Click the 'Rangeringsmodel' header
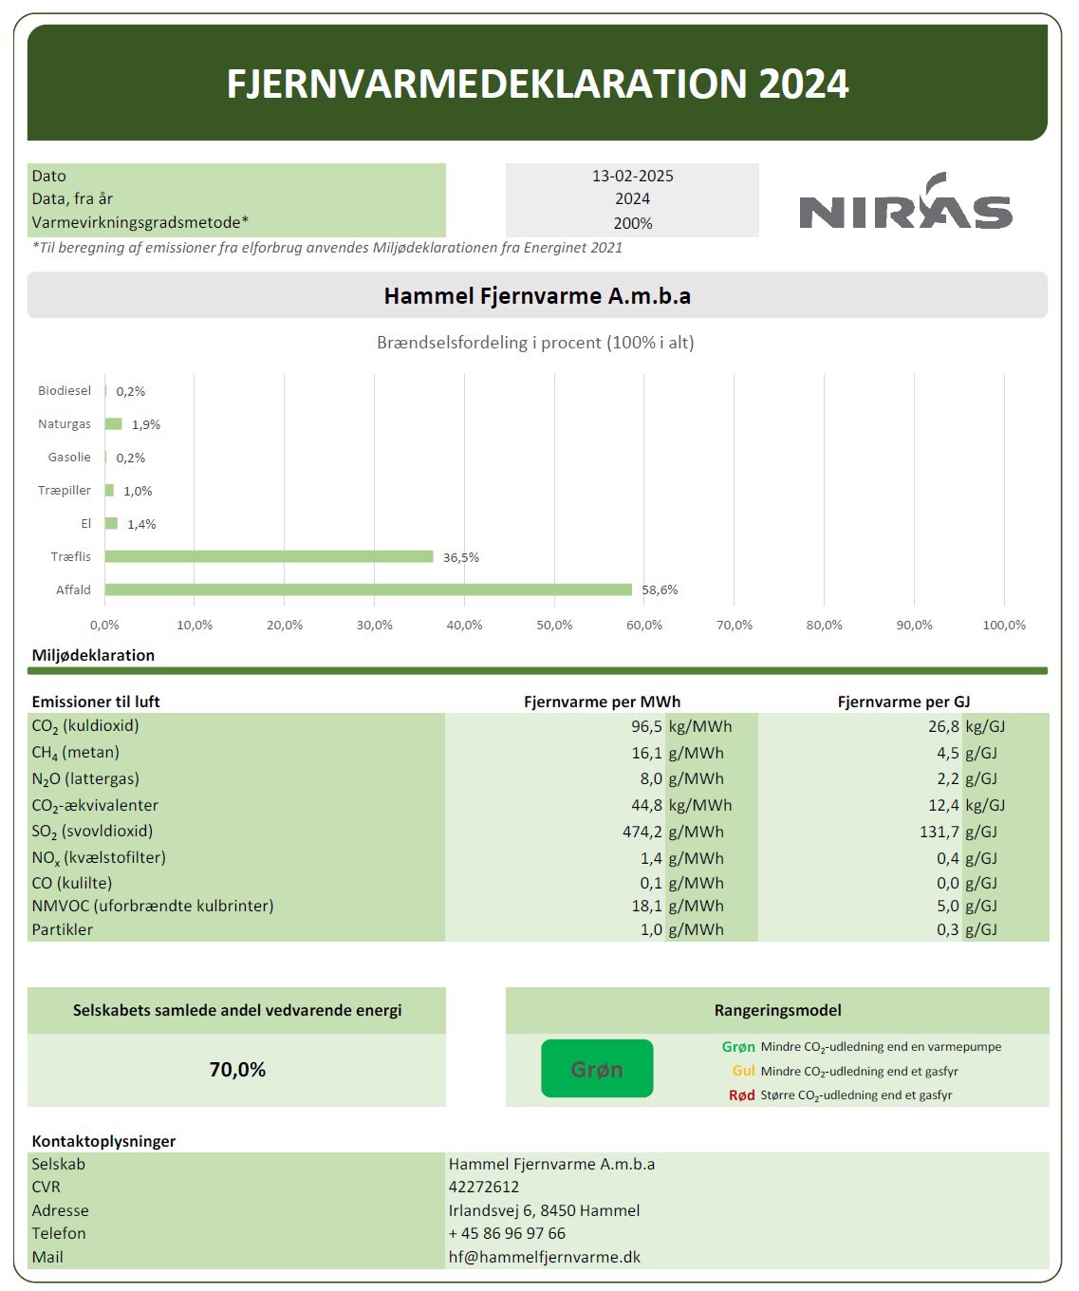 pos(777,1010)
